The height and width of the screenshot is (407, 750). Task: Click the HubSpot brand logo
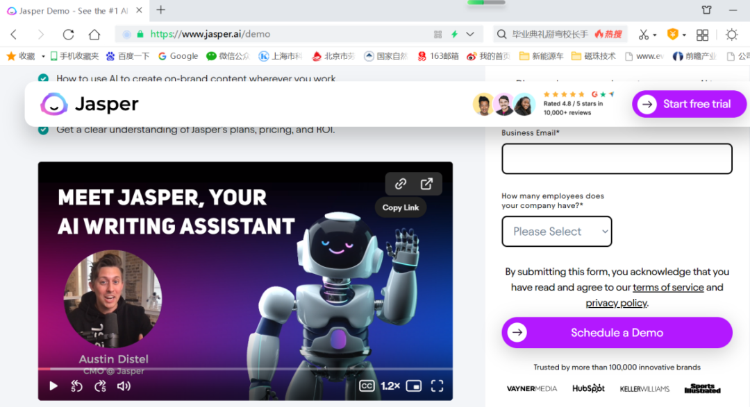tap(588, 388)
